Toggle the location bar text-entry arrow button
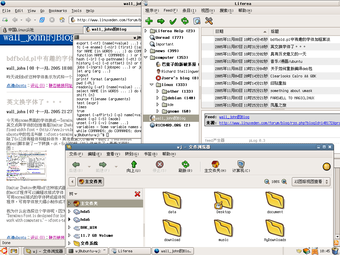This screenshot has height=255, width=340. click(x=72, y=182)
